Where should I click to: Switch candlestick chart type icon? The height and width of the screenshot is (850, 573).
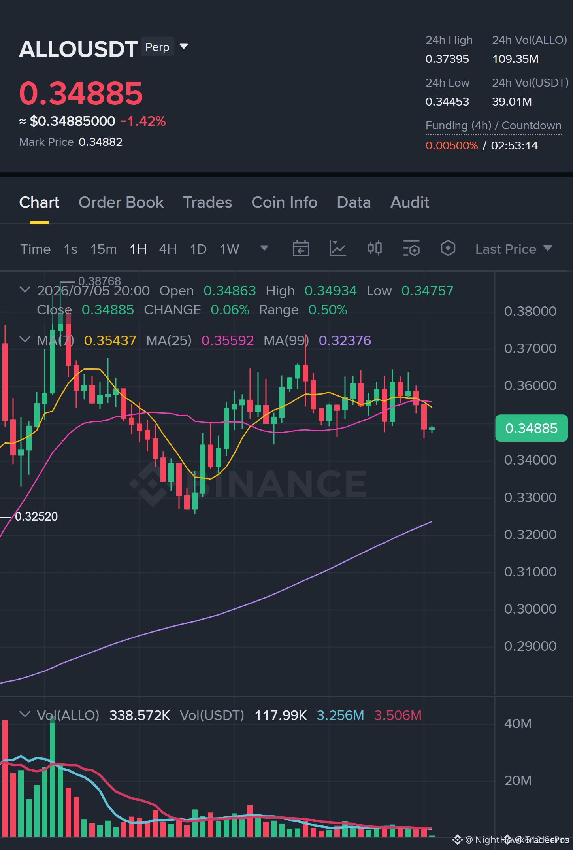pos(374,249)
